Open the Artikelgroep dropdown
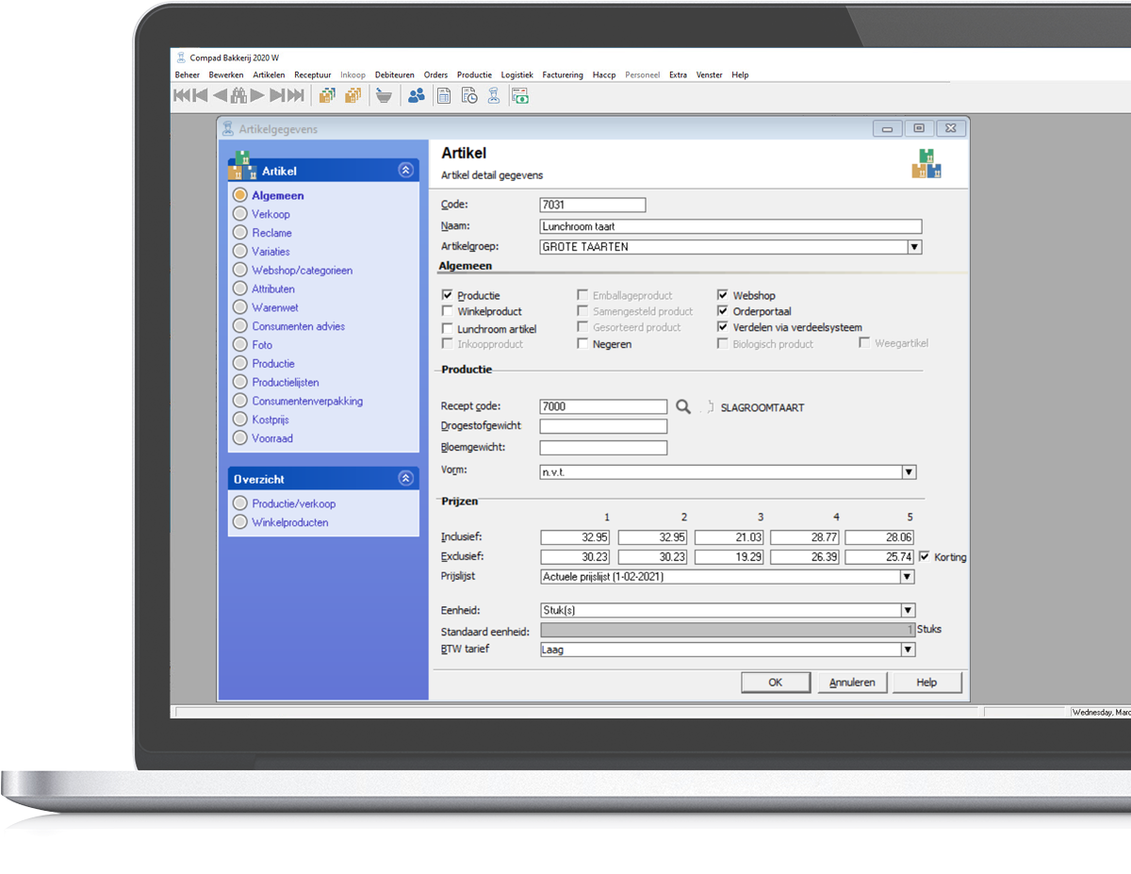The height and width of the screenshot is (874, 1131). [x=913, y=247]
